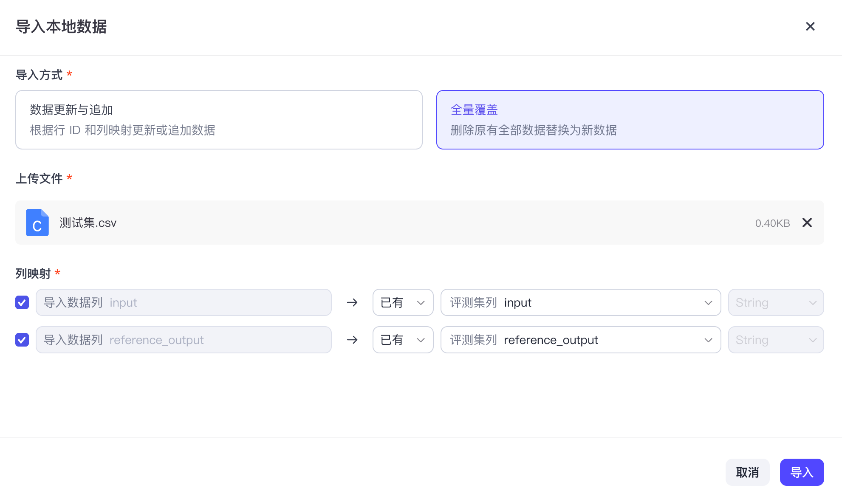The image size is (842, 502).
Task: Expand the 评测集列 reference_output dropdown
Action: pyautogui.click(x=581, y=340)
